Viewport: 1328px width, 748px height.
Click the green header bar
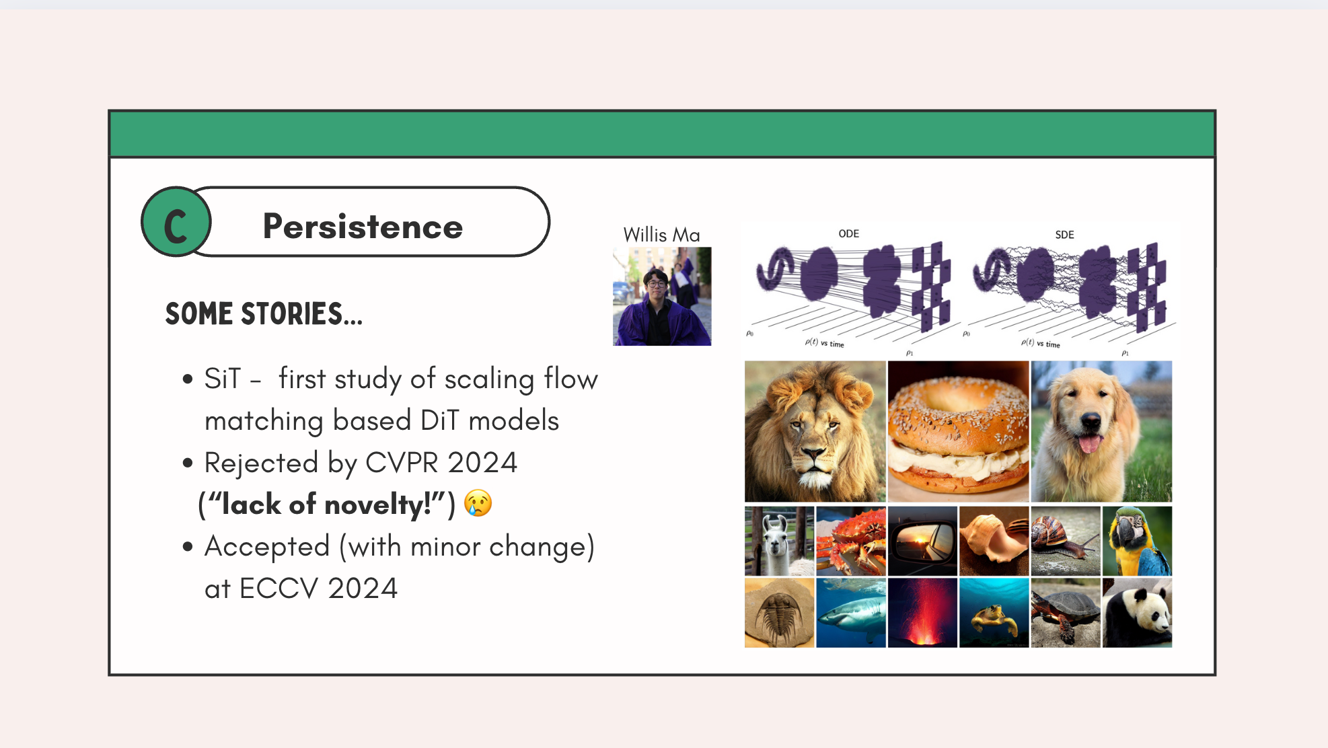point(662,135)
